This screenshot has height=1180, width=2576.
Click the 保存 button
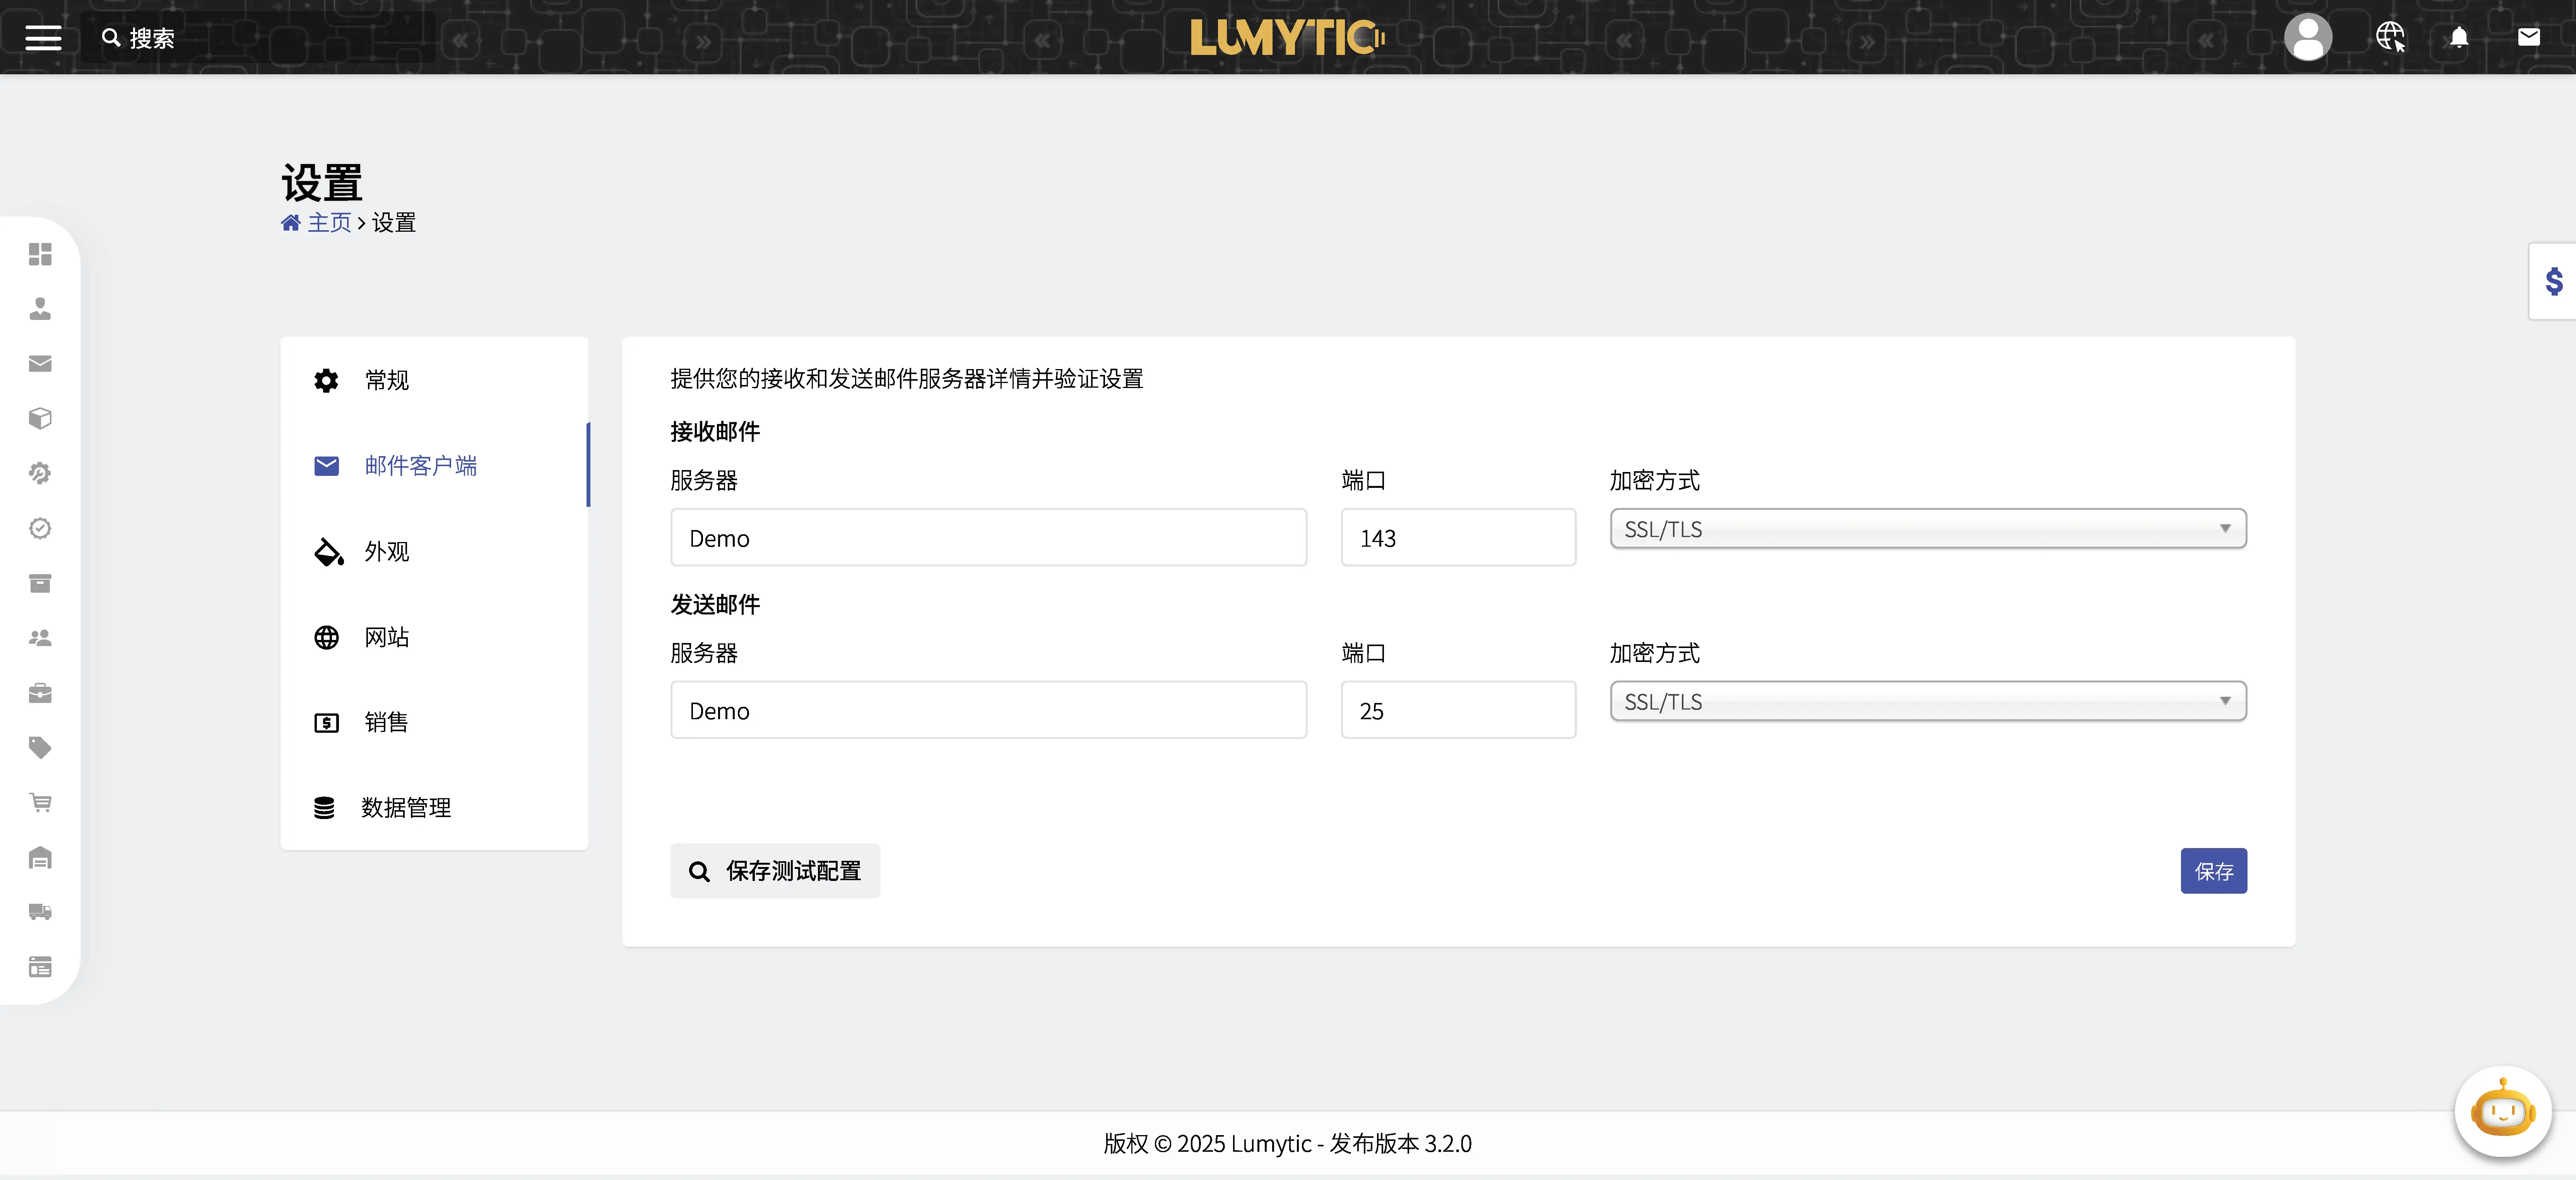point(2213,871)
